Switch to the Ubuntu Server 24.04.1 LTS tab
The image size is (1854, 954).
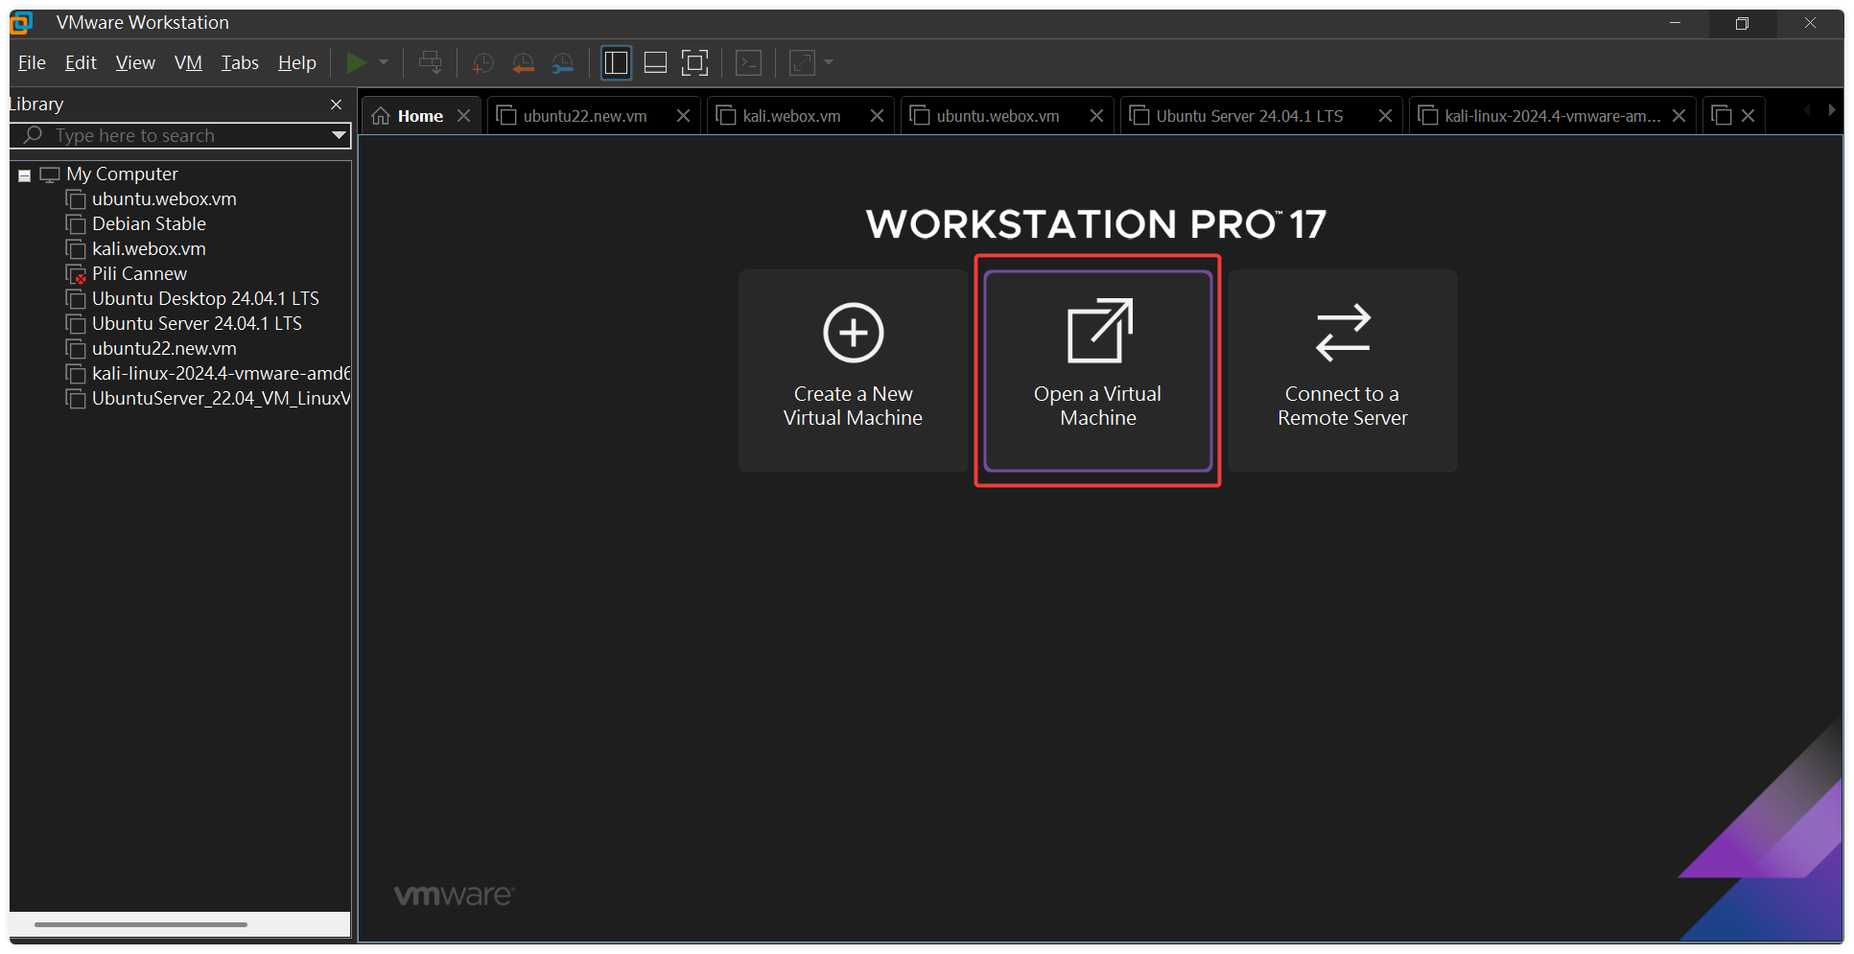point(1249,116)
